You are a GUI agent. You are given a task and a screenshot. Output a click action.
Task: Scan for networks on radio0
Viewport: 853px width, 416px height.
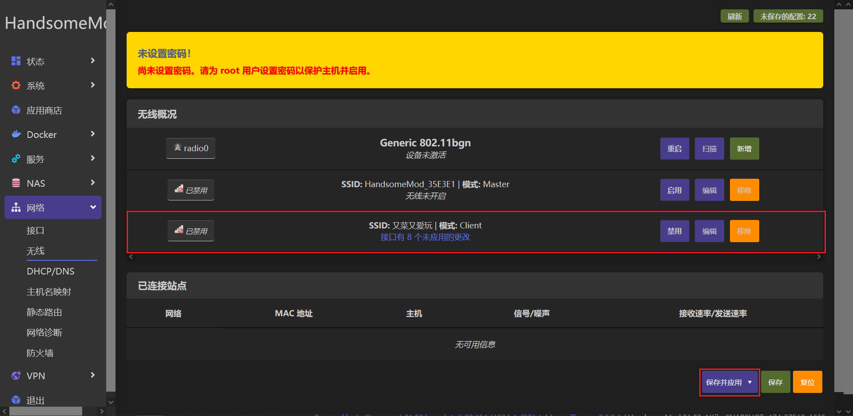pyautogui.click(x=709, y=149)
